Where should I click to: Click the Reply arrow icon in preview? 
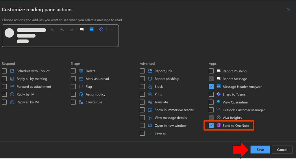pyautogui.click(x=52, y=29)
